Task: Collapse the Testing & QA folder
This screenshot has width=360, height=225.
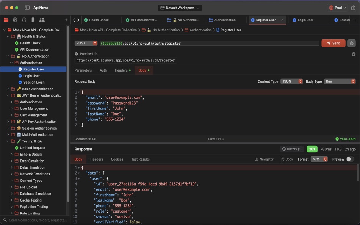Action: (x=8, y=141)
